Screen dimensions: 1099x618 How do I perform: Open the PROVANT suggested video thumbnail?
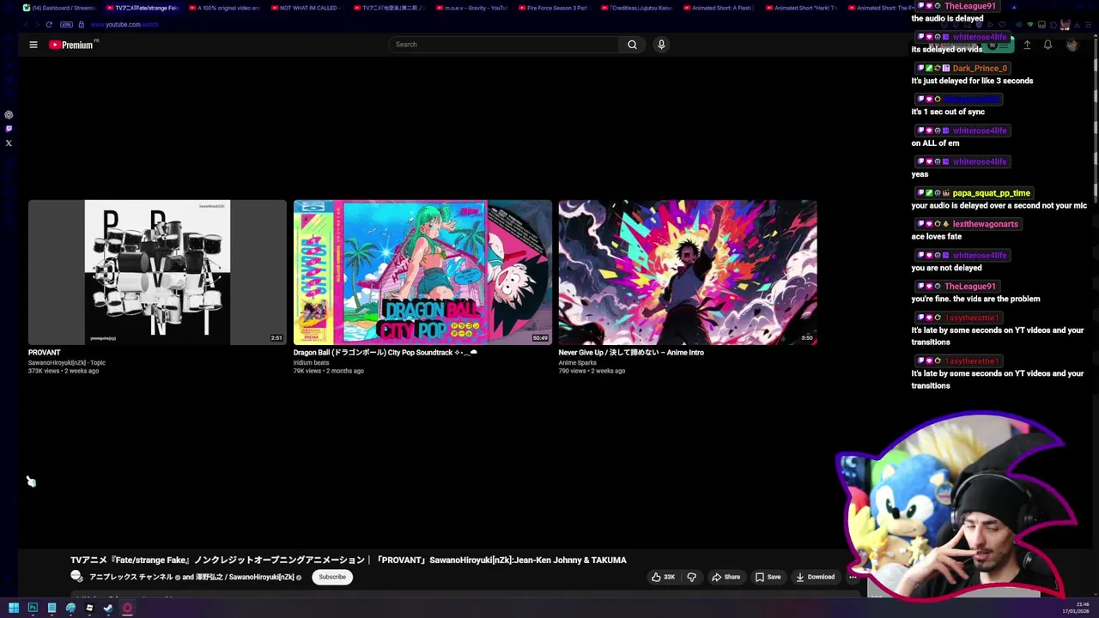coord(157,272)
